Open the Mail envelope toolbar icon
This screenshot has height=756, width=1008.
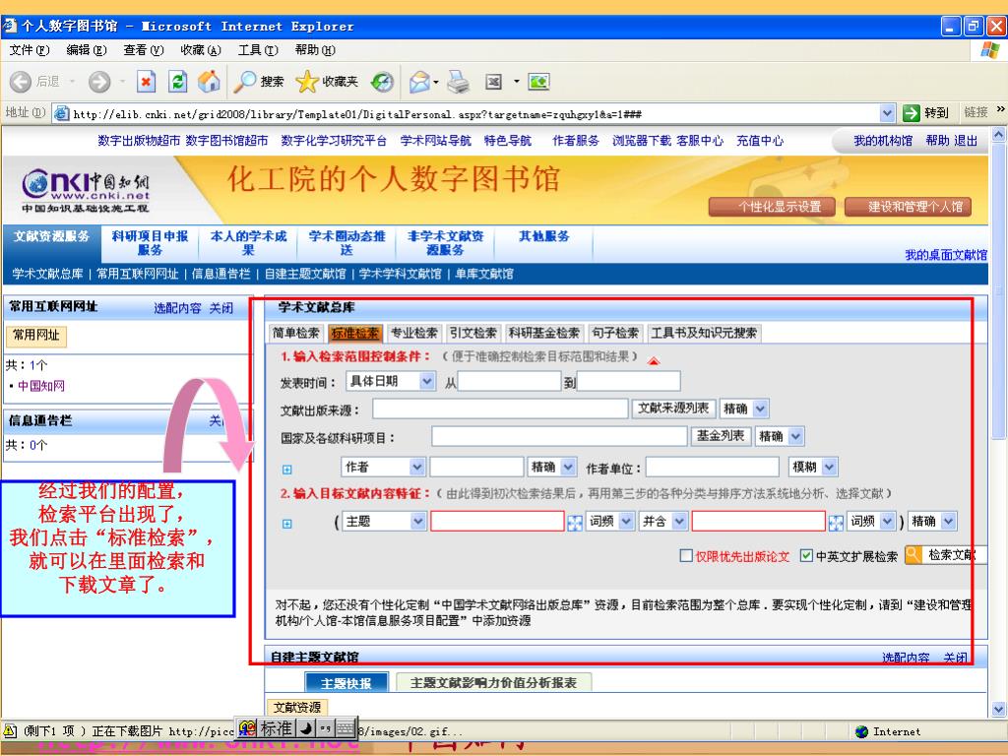click(x=419, y=82)
